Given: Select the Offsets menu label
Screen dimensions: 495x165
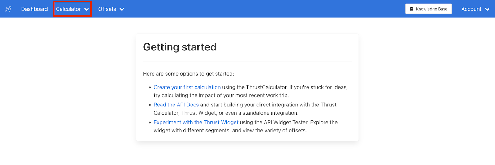Looking at the screenshot, I should tap(107, 9).
